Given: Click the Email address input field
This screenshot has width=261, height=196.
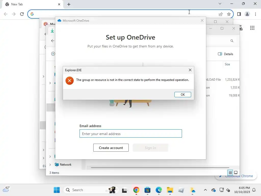Looking at the screenshot, I should point(131,133).
